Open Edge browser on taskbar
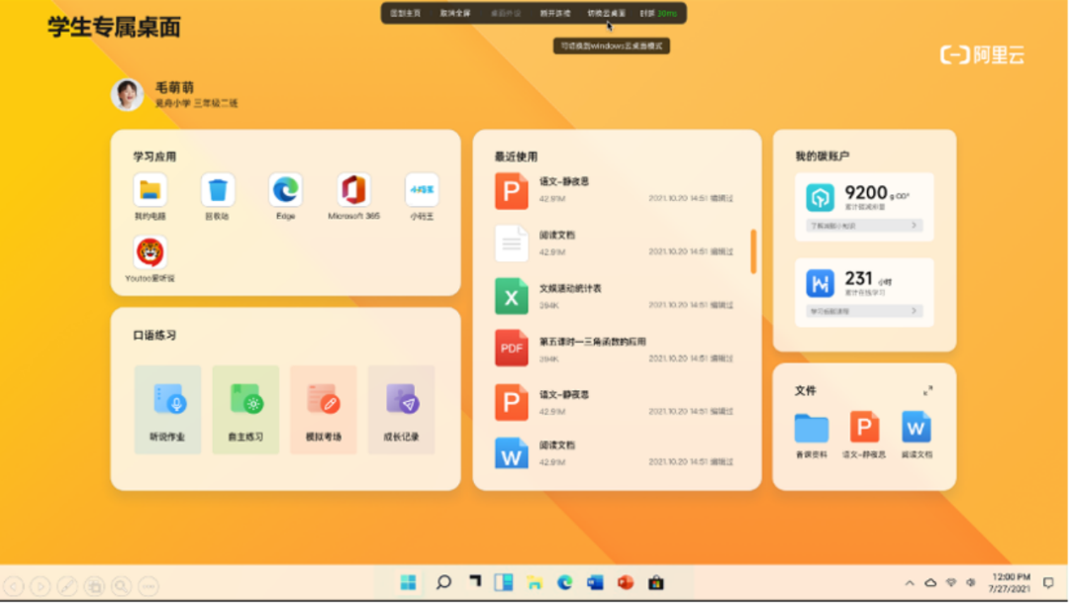1069x603 pixels. pos(564,582)
